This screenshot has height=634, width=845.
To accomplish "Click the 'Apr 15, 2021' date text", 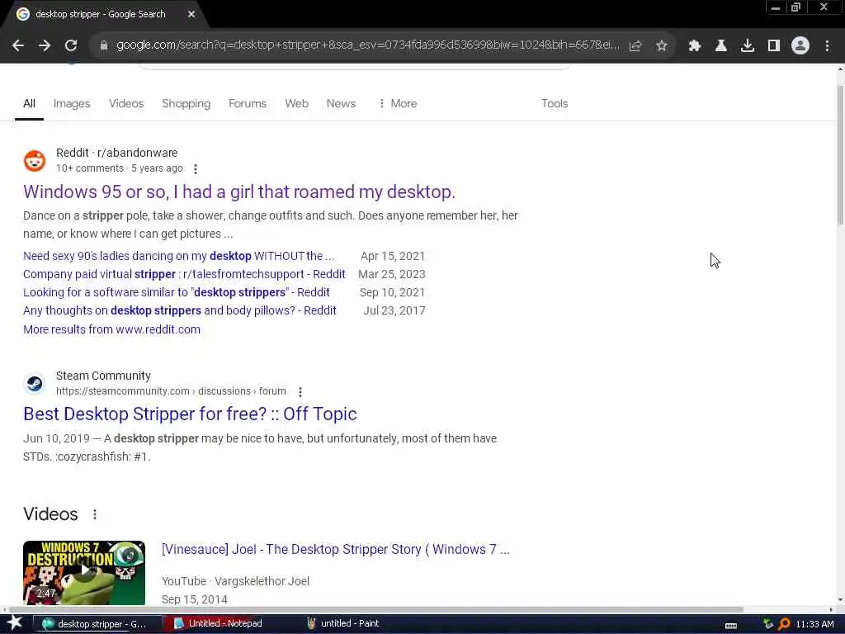I will point(393,256).
